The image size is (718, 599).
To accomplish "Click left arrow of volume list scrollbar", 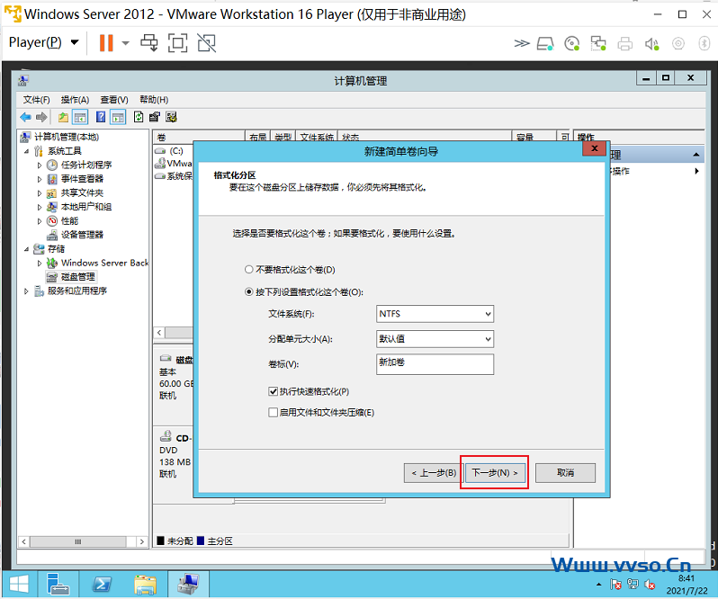I will pos(159,333).
